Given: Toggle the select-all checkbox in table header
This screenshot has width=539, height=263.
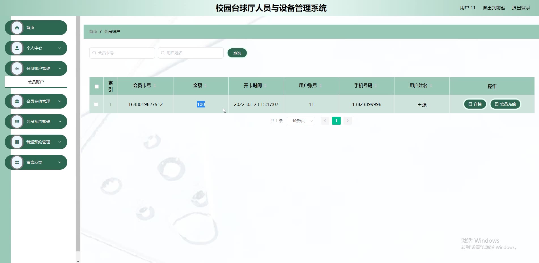Looking at the screenshot, I should point(97,87).
